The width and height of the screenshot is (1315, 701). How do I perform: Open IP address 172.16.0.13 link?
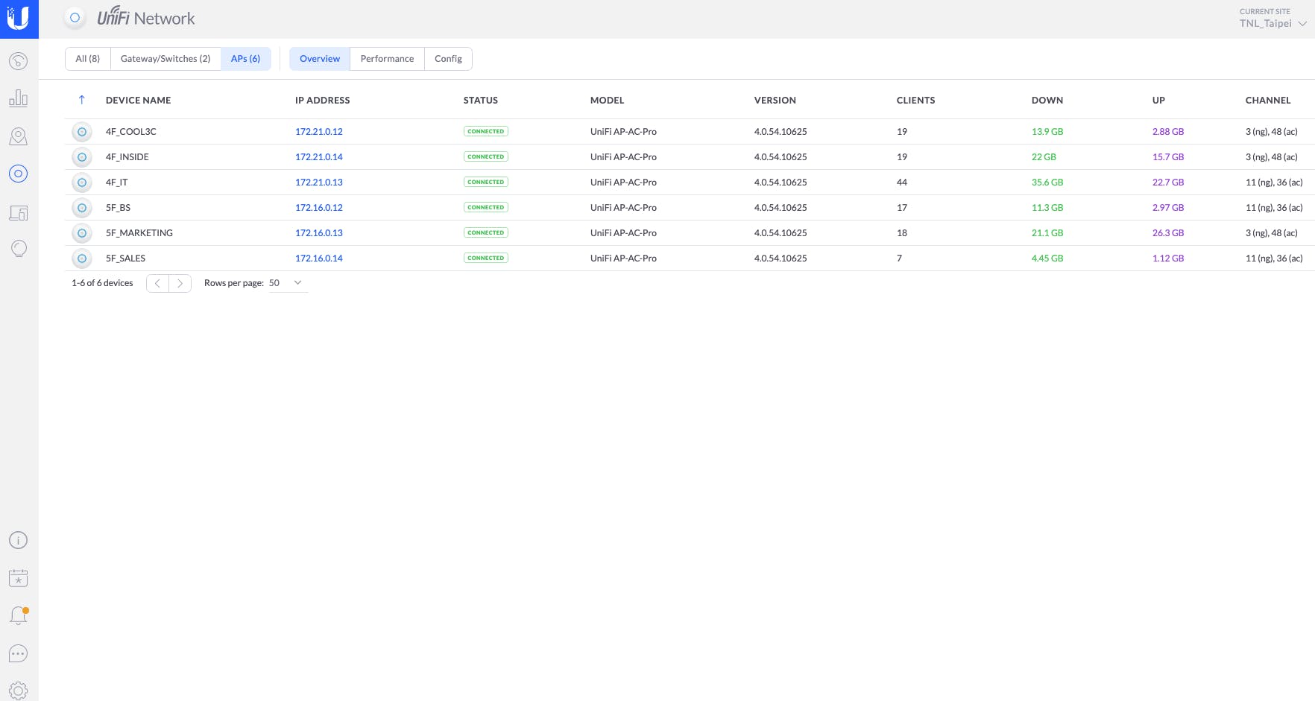319,233
